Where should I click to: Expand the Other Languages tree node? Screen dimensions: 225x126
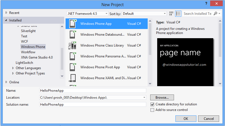pyautogui.click(x=13, y=68)
